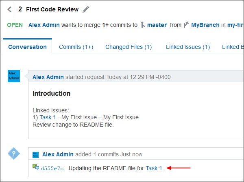Open the Changed Files (1) tab
The width and height of the screenshot is (244, 182).
pyautogui.click(x=129, y=47)
